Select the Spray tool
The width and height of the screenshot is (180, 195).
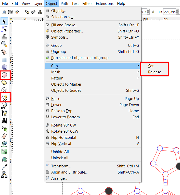pos(4,129)
